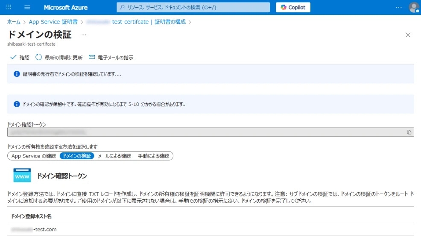Click the 電子メールの指示 toolbar button

point(111,57)
